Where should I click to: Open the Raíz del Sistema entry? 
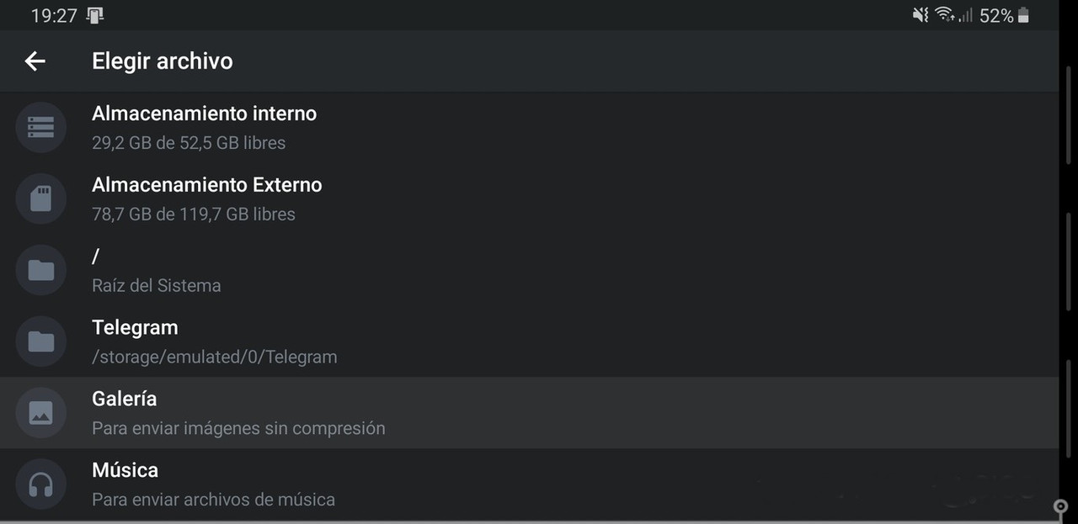click(x=529, y=270)
